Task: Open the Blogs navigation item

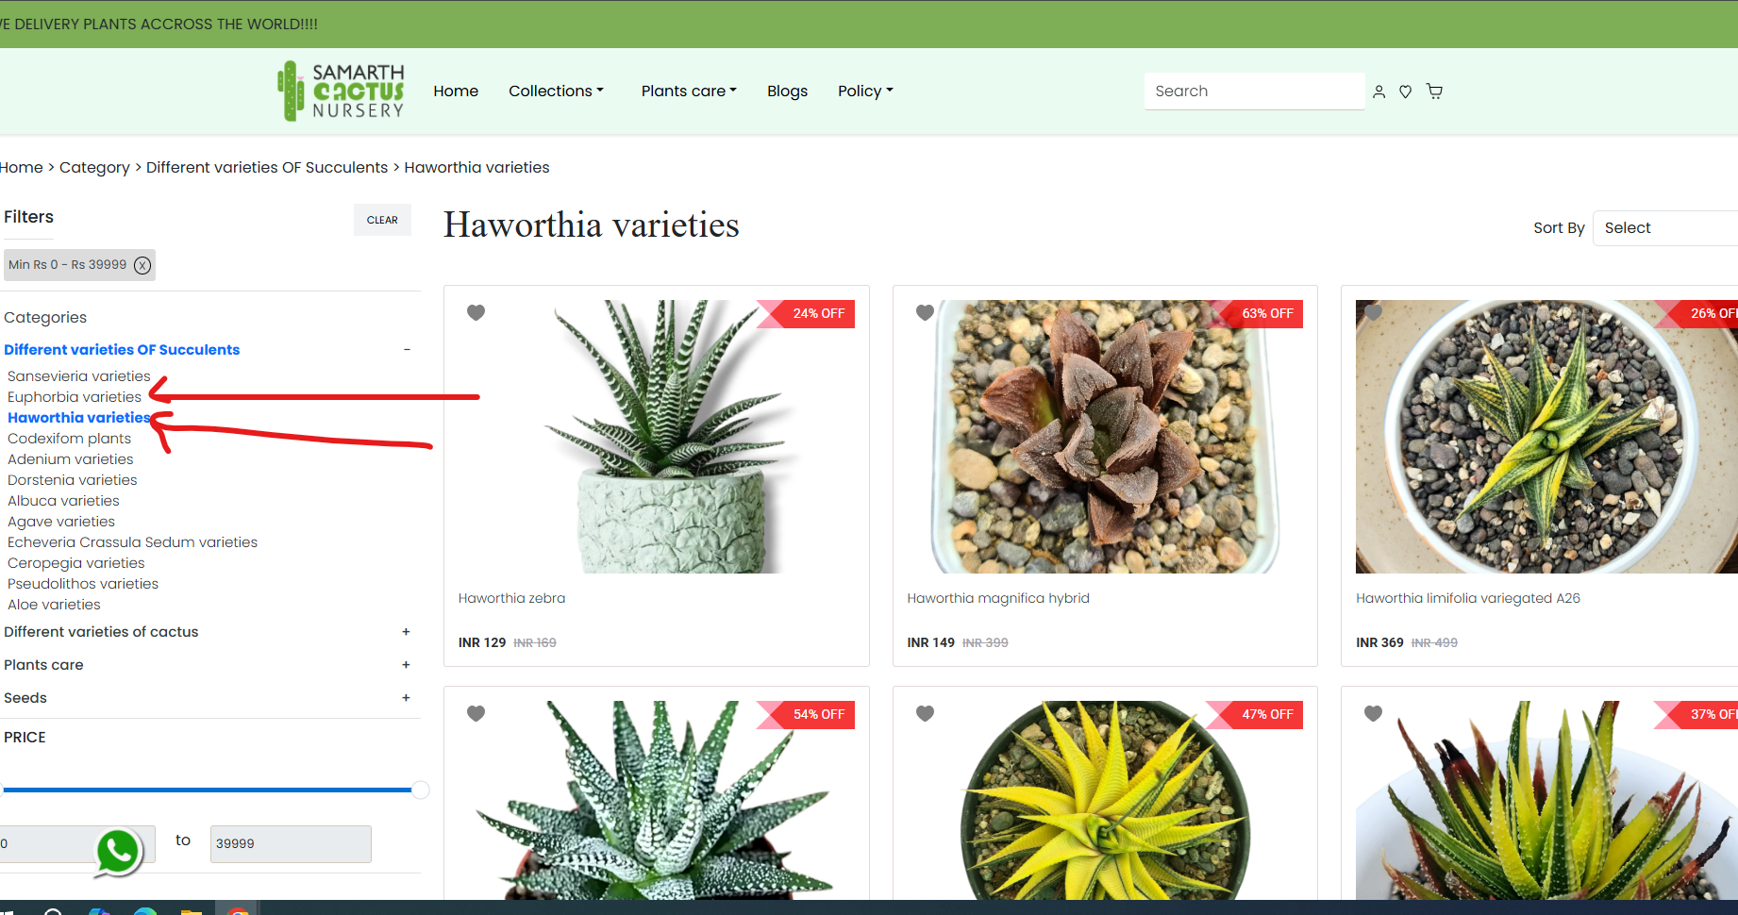Action: 787,91
